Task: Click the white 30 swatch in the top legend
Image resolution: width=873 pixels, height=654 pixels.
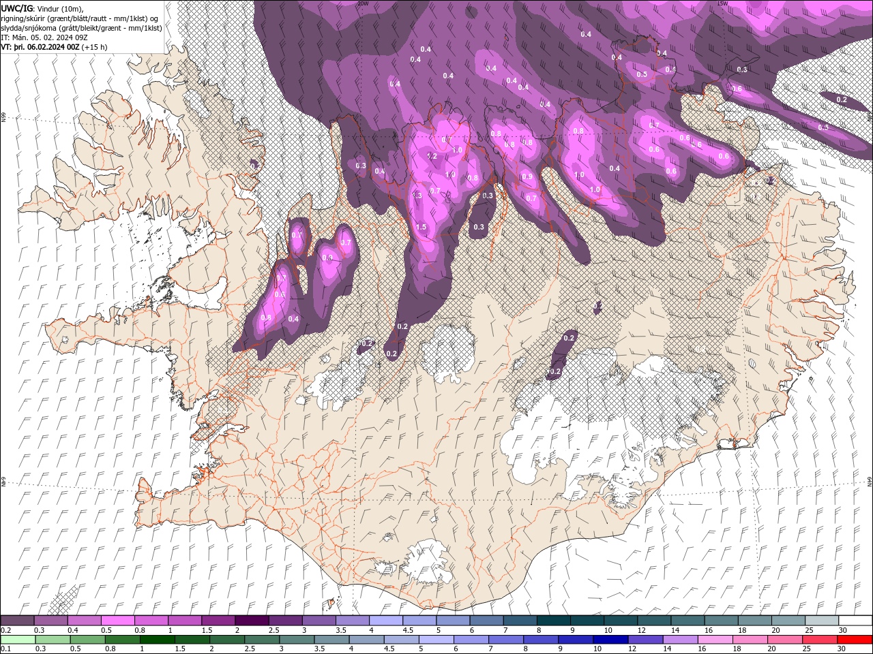Action: [x=855, y=621]
